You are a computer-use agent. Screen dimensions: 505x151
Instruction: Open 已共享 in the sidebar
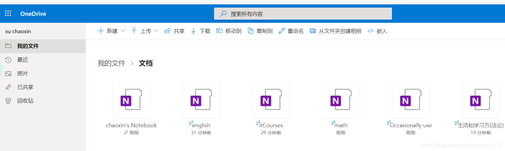point(43,87)
